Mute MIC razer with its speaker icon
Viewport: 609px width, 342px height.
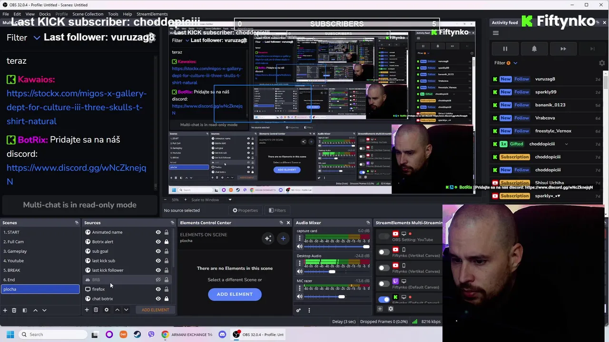[299, 297]
